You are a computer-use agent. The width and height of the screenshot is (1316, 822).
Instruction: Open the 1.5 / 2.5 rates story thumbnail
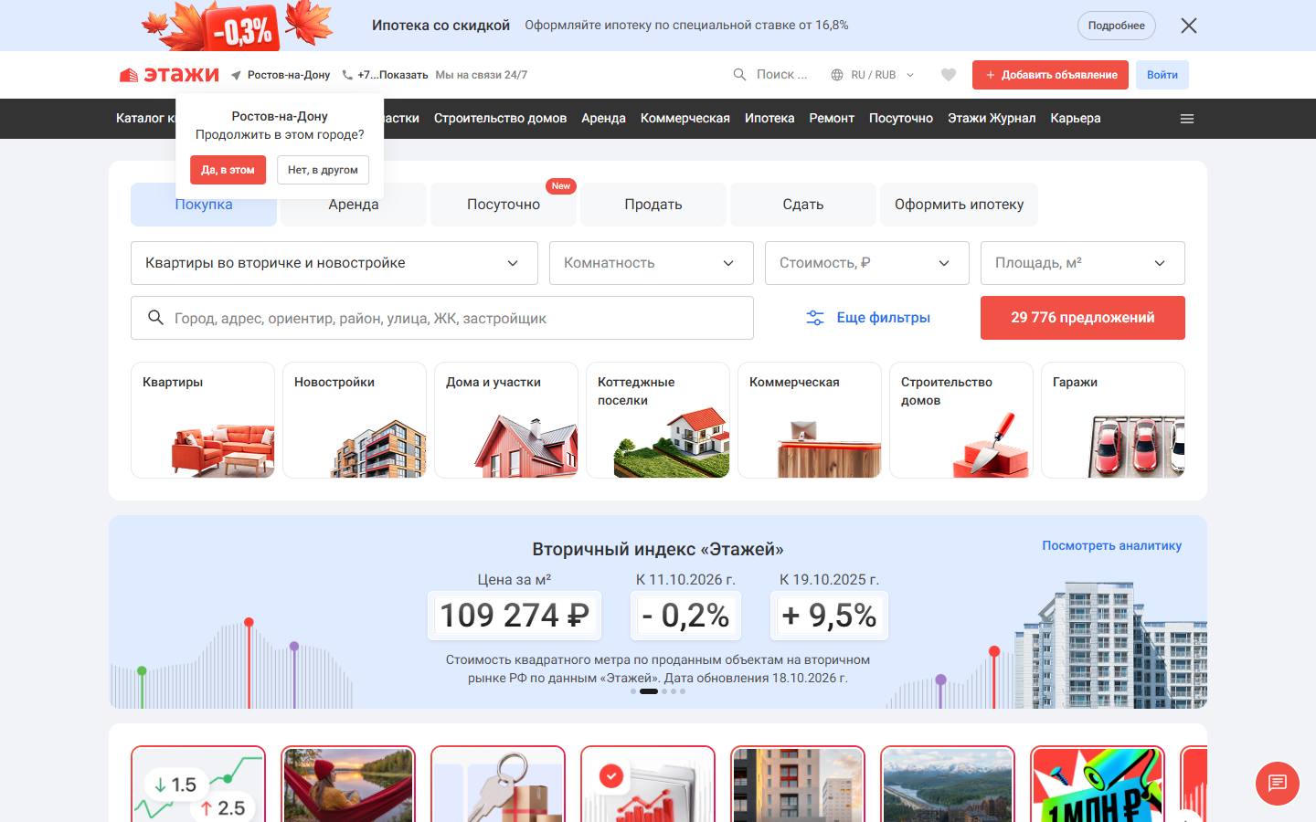coord(198,784)
